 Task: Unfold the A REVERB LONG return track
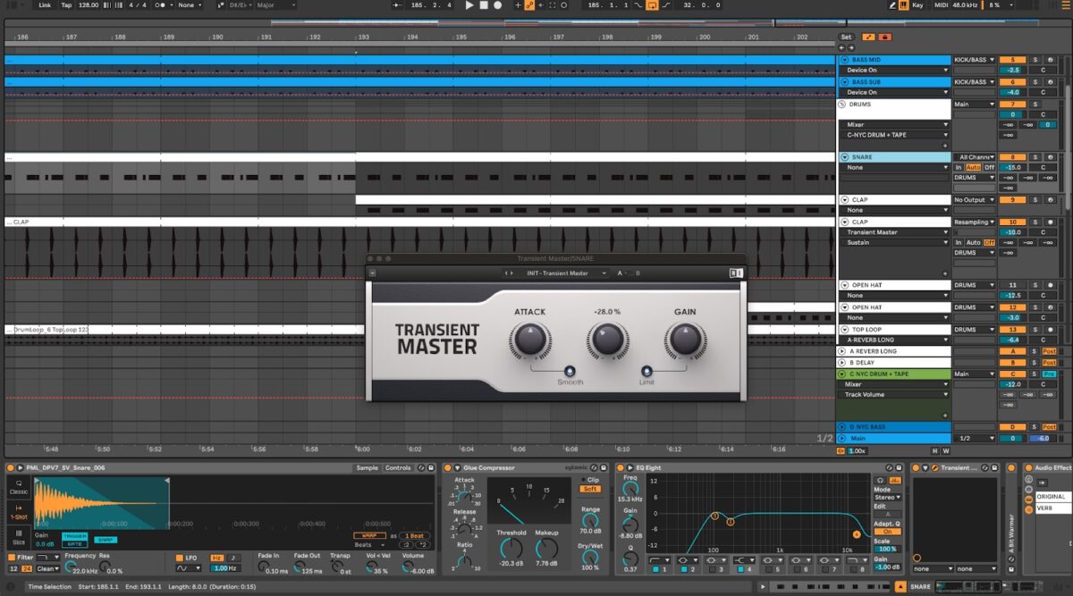tap(841, 351)
